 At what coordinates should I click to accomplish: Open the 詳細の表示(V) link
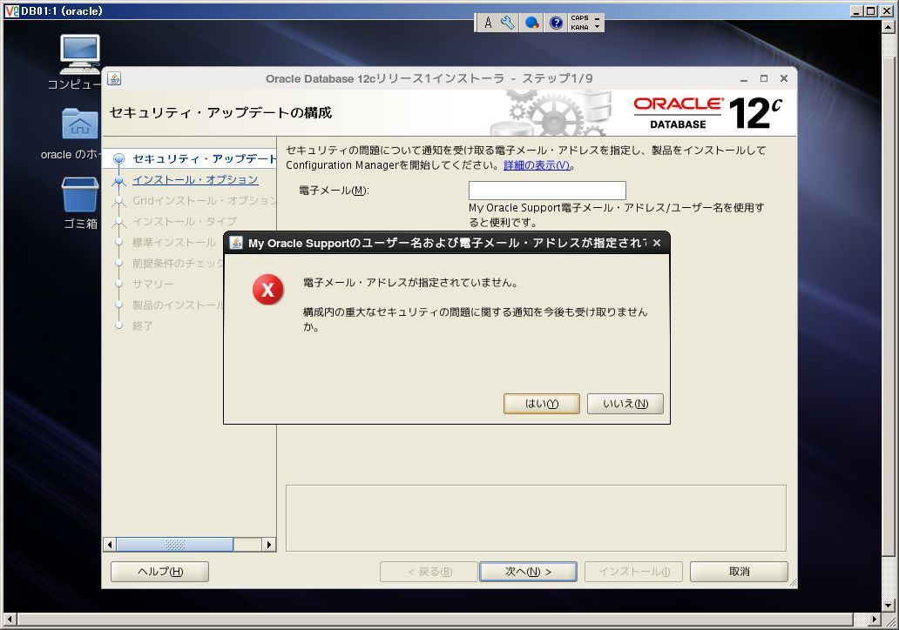point(537,165)
